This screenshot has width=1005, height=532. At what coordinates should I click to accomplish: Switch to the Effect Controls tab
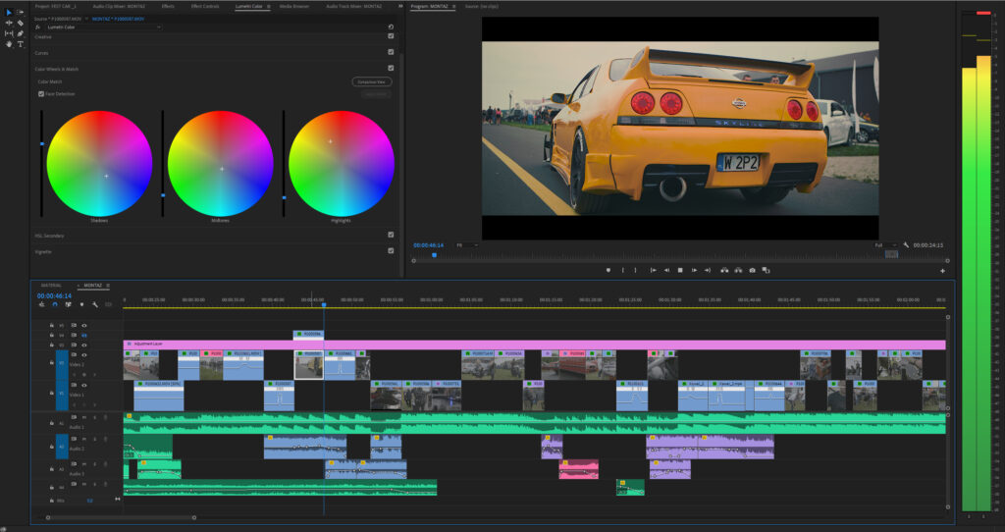pos(205,6)
